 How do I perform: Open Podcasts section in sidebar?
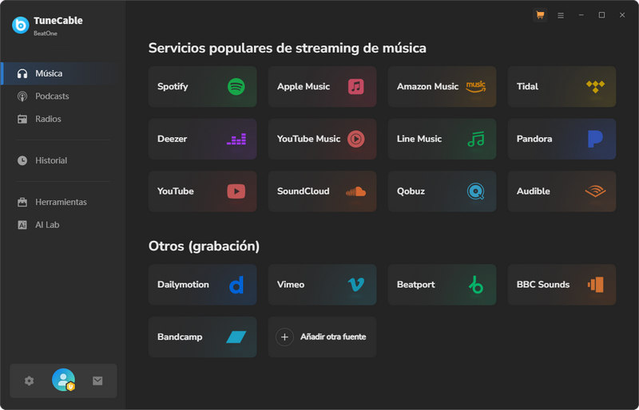[x=52, y=97]
